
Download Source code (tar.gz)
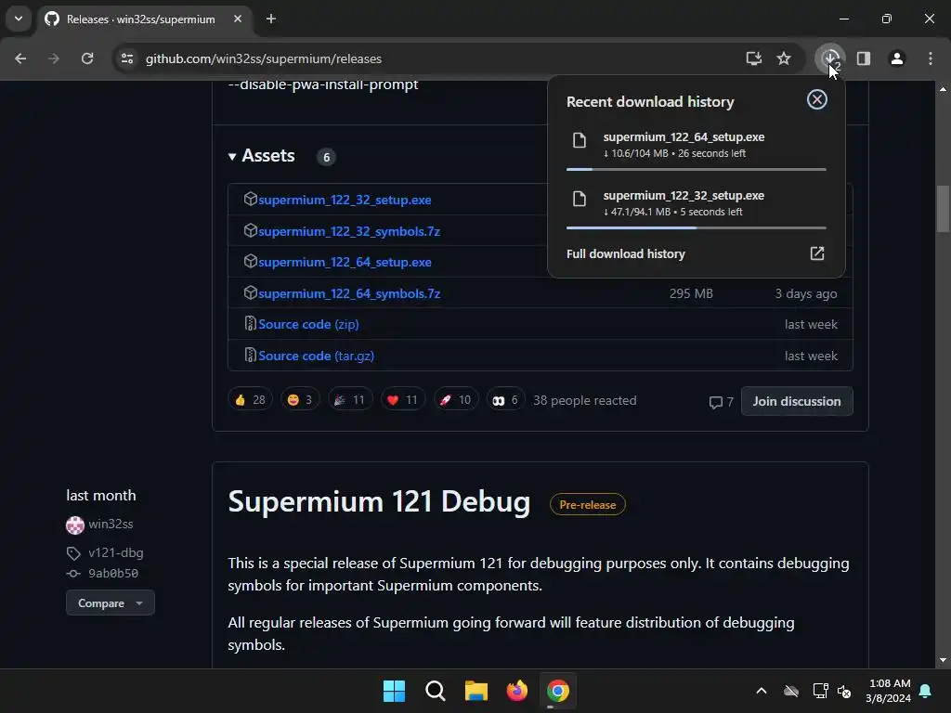click(316, 356)
